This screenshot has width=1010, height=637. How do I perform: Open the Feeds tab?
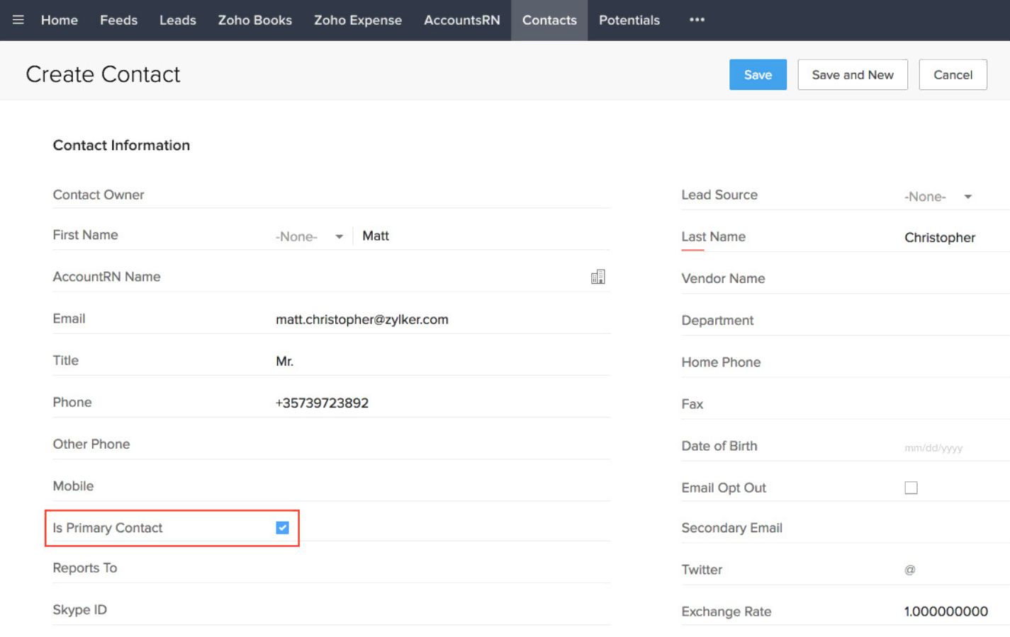pyautogui.click(x=118, y=20)
